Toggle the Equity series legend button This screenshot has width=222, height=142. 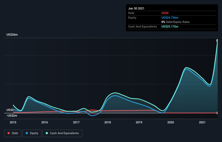click(x=32, y=133)
